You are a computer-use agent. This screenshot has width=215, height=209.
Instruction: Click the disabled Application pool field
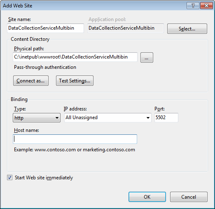(126, 28)
